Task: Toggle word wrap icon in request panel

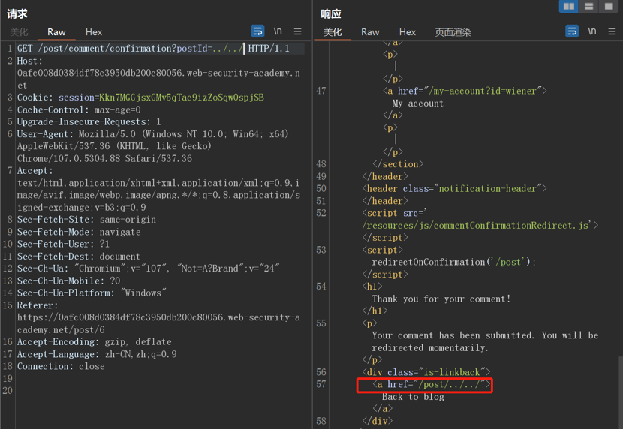Action: click(x=257, y=31)
